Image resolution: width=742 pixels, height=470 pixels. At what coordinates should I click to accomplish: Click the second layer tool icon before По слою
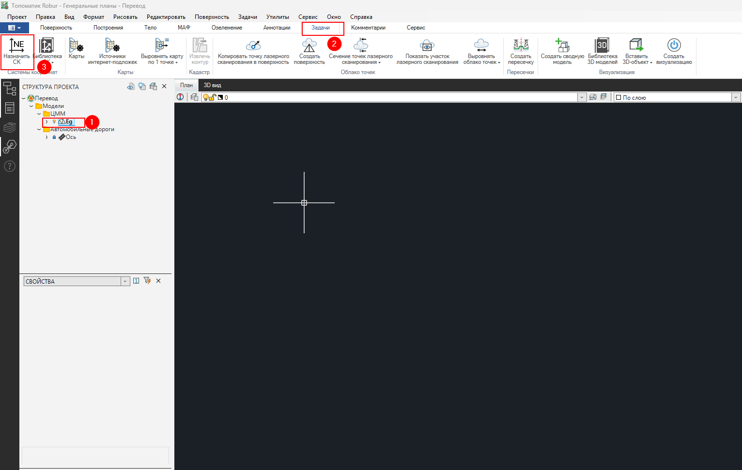(603, 97)
